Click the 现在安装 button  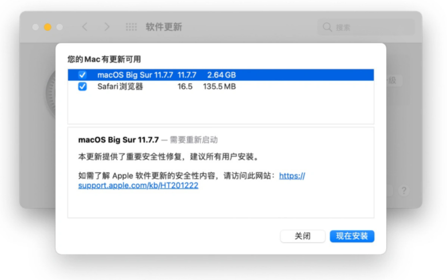click(x=352, y=236)
